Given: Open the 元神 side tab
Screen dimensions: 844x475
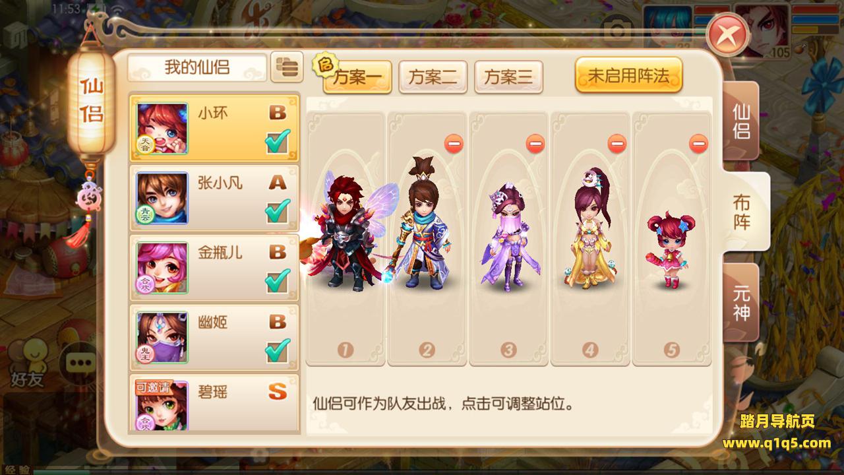Looking at the screenshot, I should pos(741,303).
